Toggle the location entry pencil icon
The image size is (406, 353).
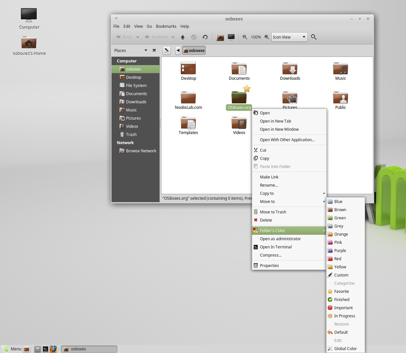coord(167,50)
